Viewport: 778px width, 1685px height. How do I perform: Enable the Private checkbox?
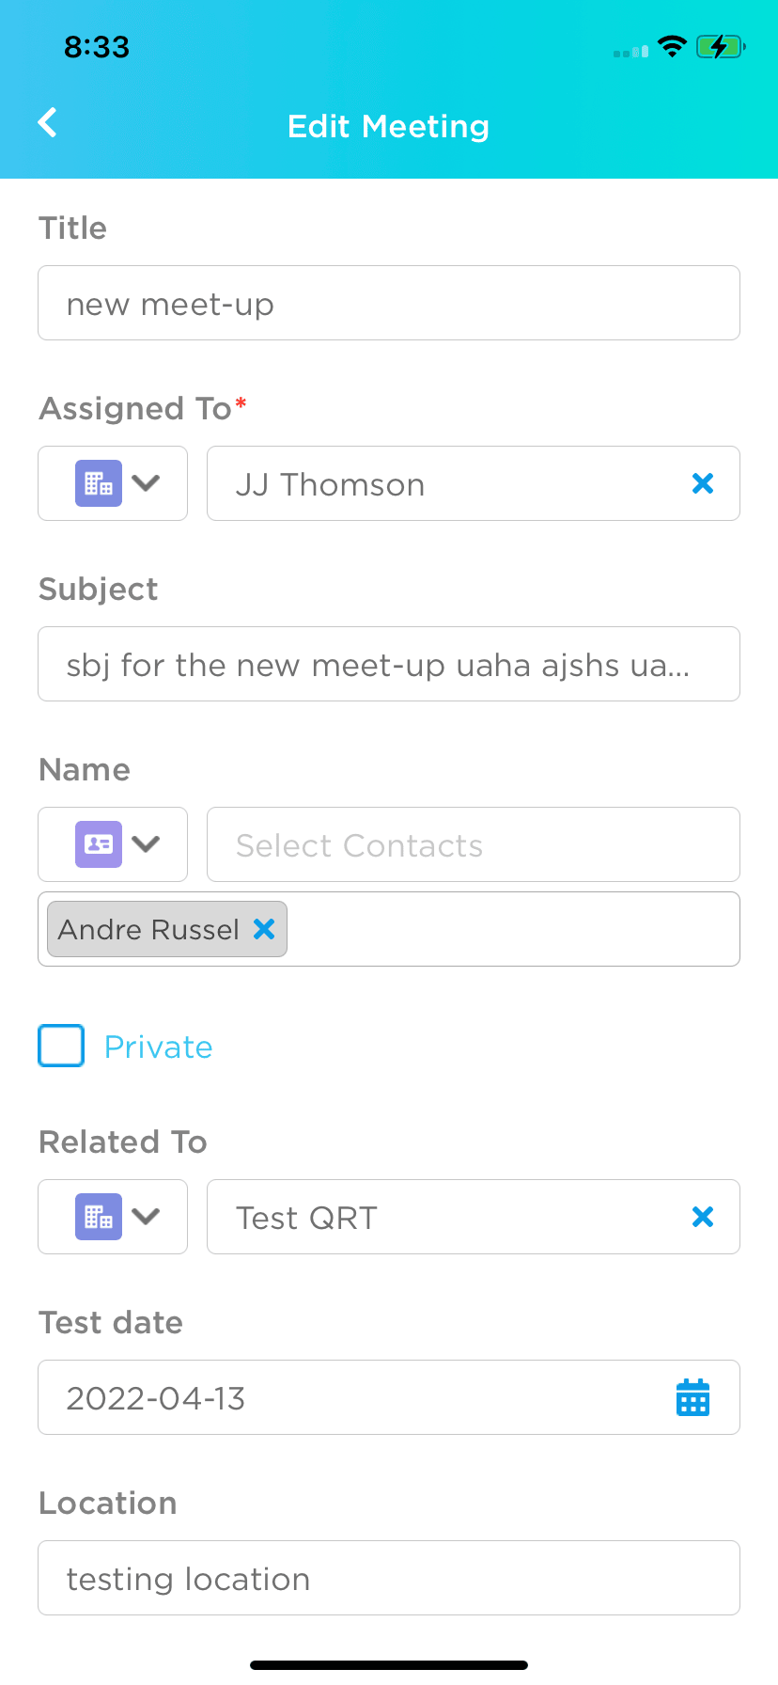pyautogui.click(x=61, y=1046)
